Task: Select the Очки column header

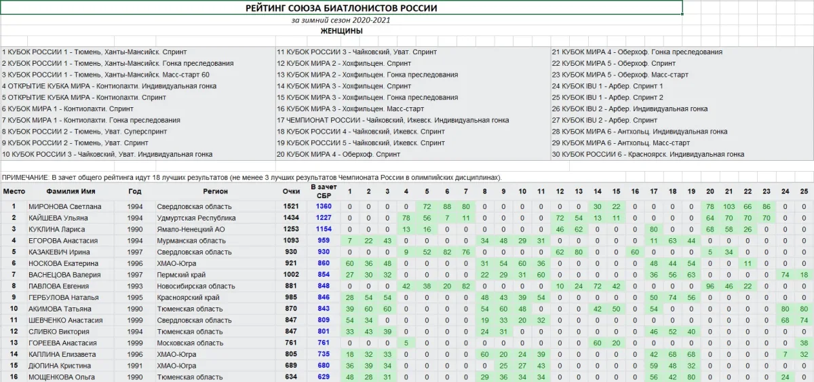Action: point(291,191)
